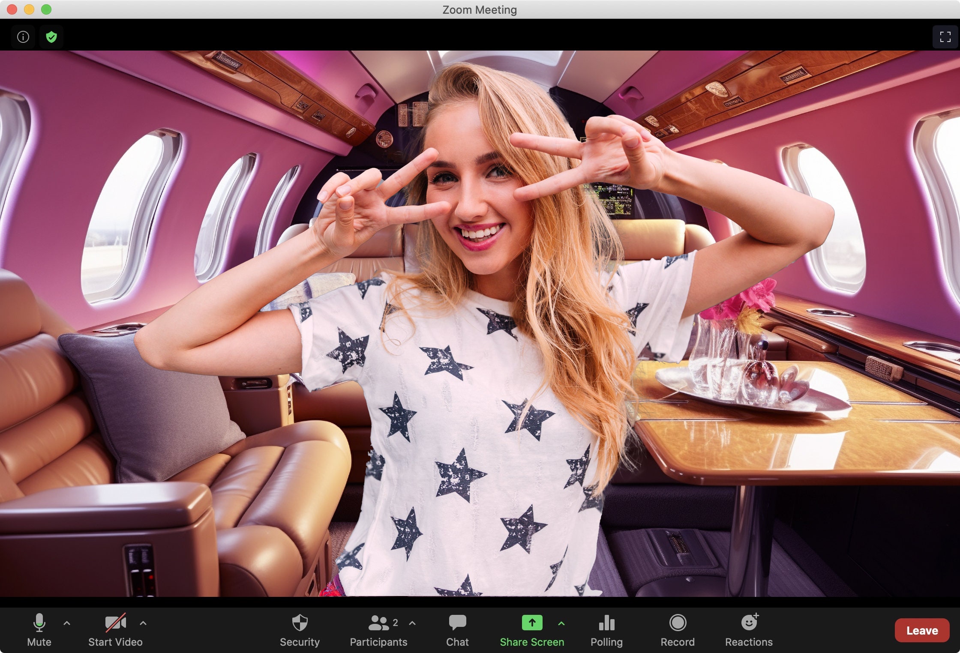Start your video
The height and width of the screenshot is (653, 960).
115,629
